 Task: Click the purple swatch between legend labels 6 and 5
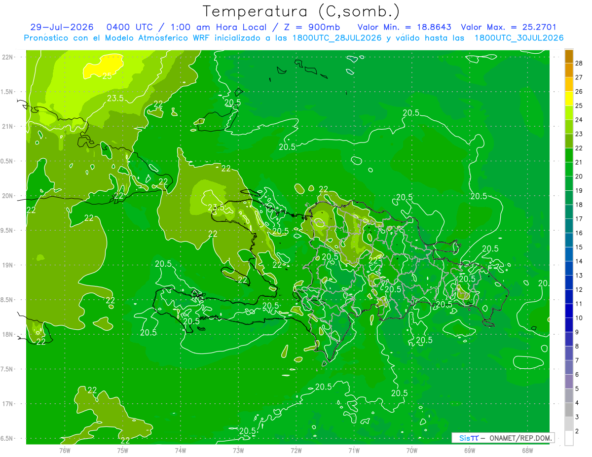click(569, 382)
